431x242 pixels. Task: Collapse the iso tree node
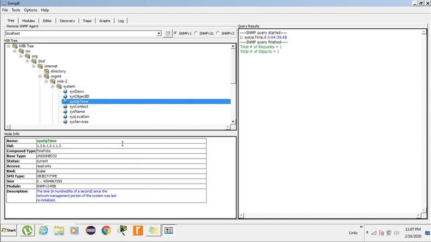pos(15,51)
